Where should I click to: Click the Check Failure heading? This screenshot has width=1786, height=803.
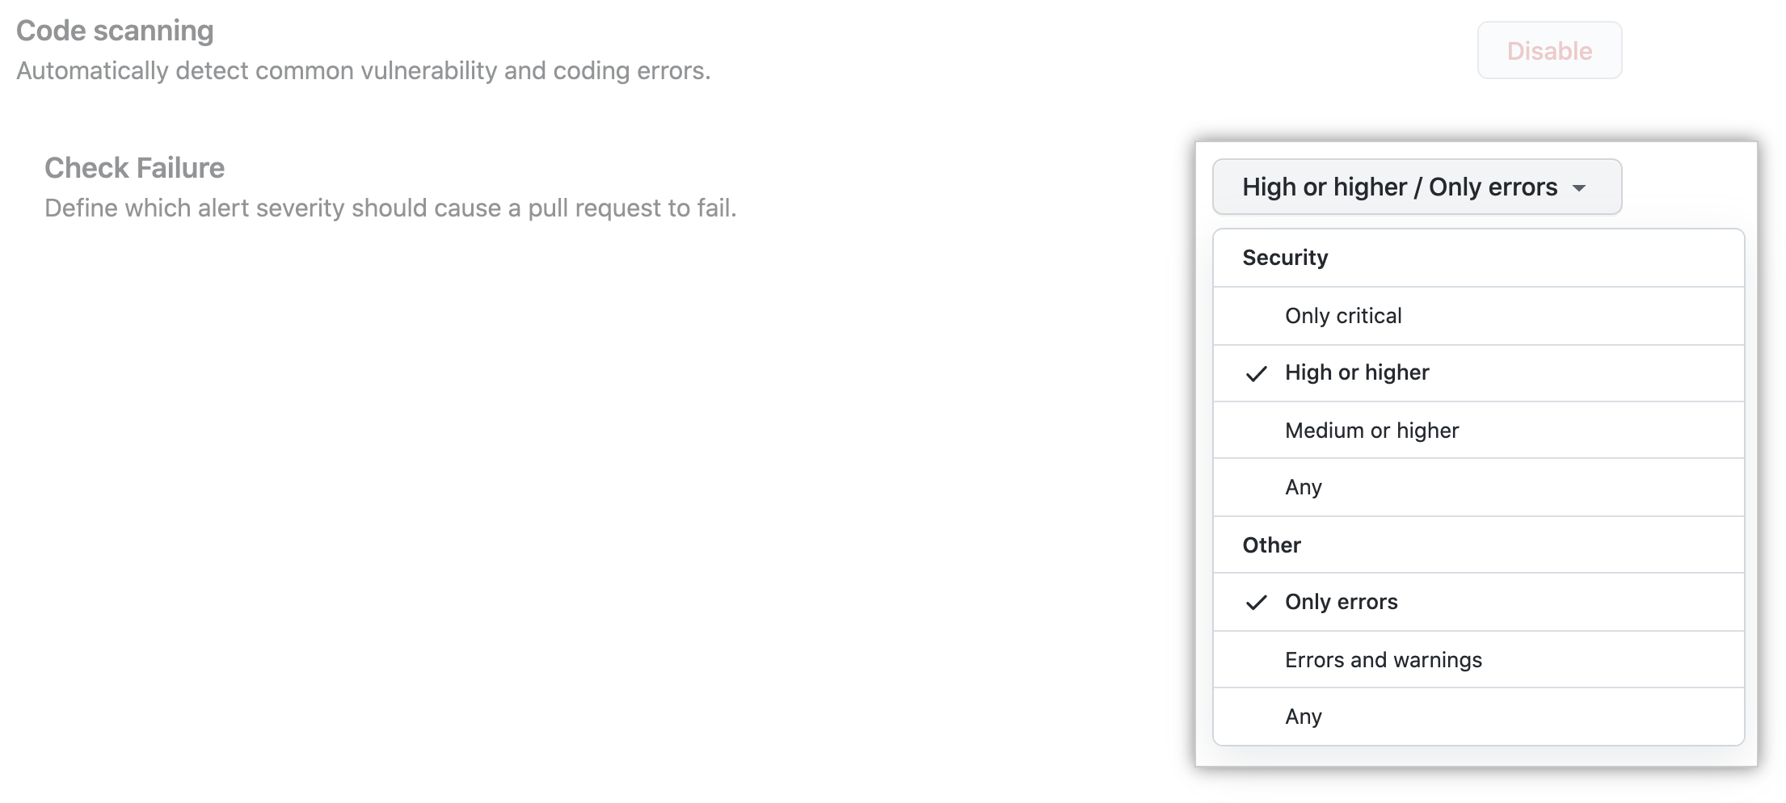tap(134, 167)
